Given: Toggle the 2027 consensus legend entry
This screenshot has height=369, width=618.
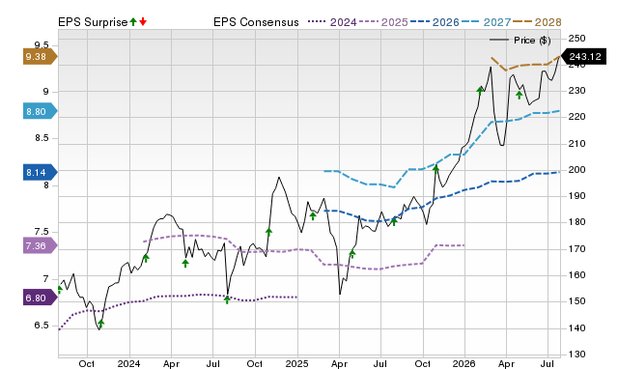Looking at the screenshot, I should [486, 22].
